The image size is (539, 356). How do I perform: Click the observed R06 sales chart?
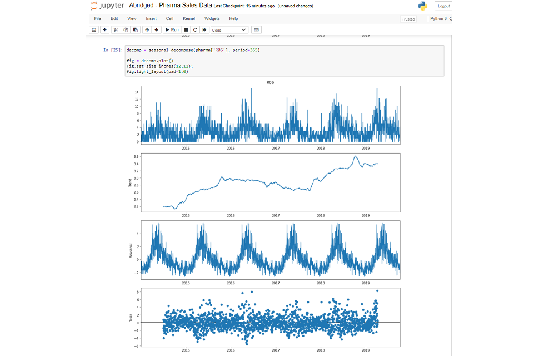click(271, 115)
